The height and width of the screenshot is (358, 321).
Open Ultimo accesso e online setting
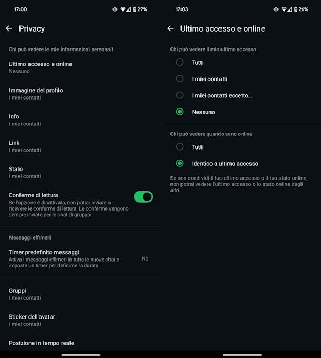41,67
